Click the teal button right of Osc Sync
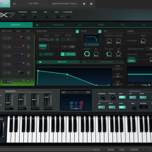The height and width of the screenshot is (152, 152). [x=68, y=54]
